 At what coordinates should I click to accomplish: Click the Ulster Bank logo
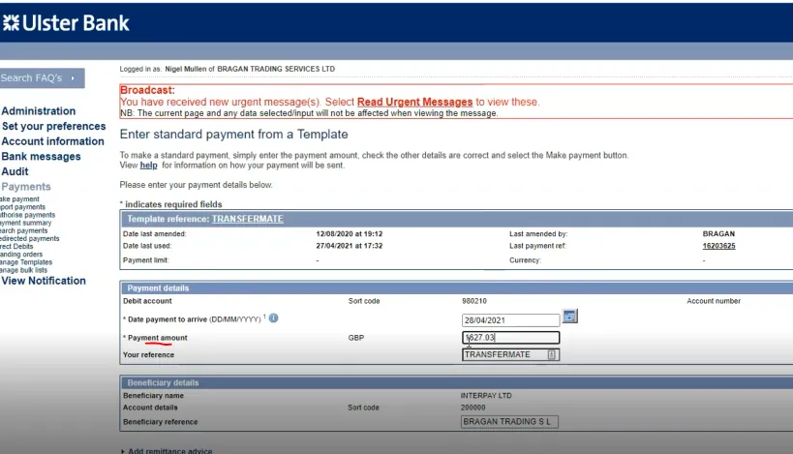66,23
